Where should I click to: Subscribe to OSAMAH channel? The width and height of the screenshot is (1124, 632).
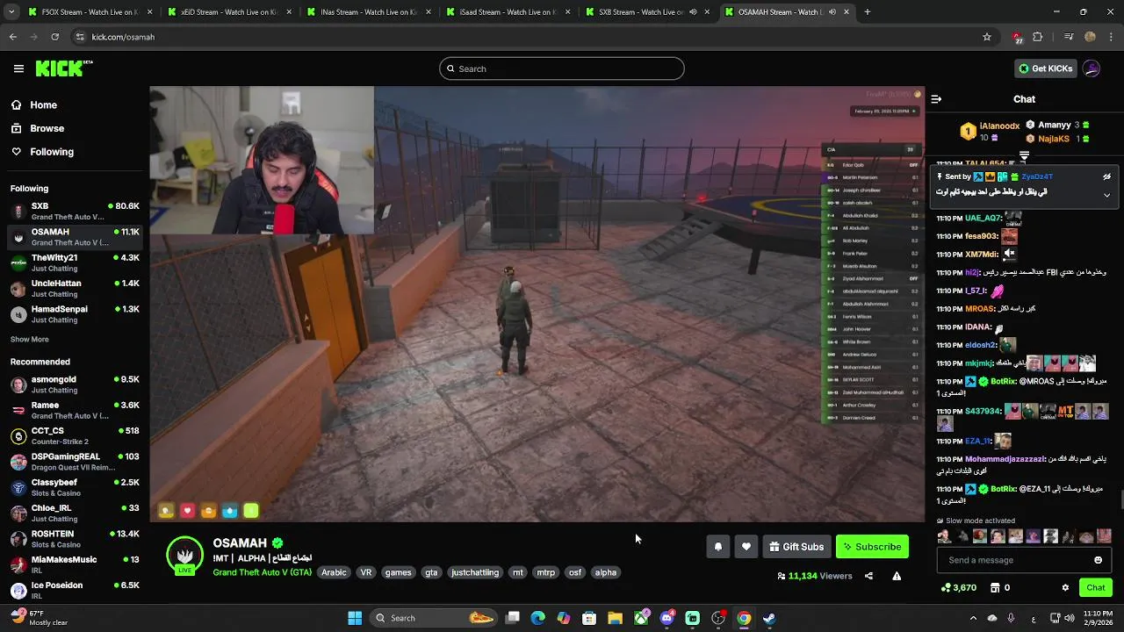(x=872, y=547)
